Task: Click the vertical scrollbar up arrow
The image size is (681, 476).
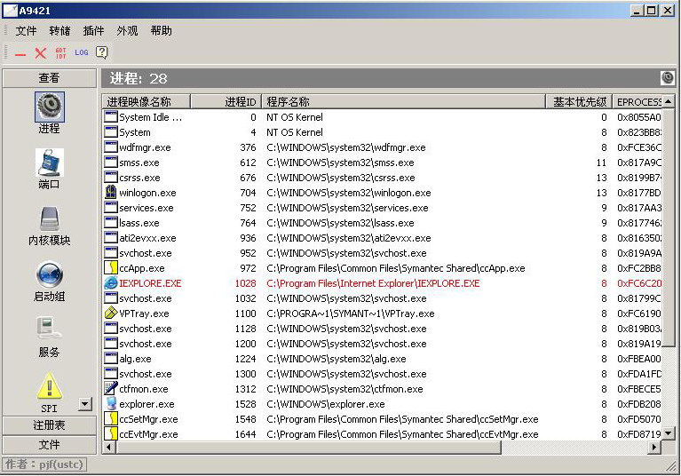Action: (668, 101)
